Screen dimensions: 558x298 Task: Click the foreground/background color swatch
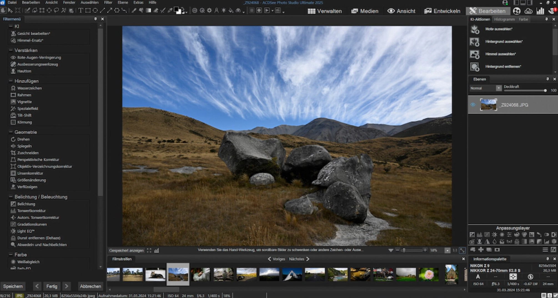tap(178, 11)
